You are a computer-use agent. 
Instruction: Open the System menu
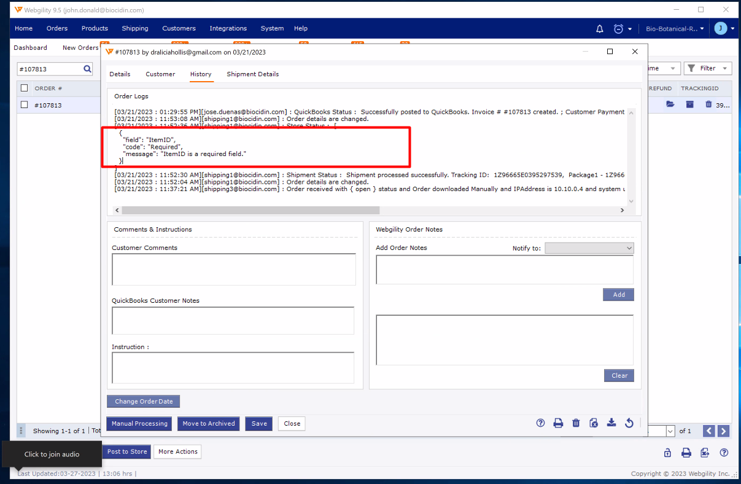pos(272,28)
